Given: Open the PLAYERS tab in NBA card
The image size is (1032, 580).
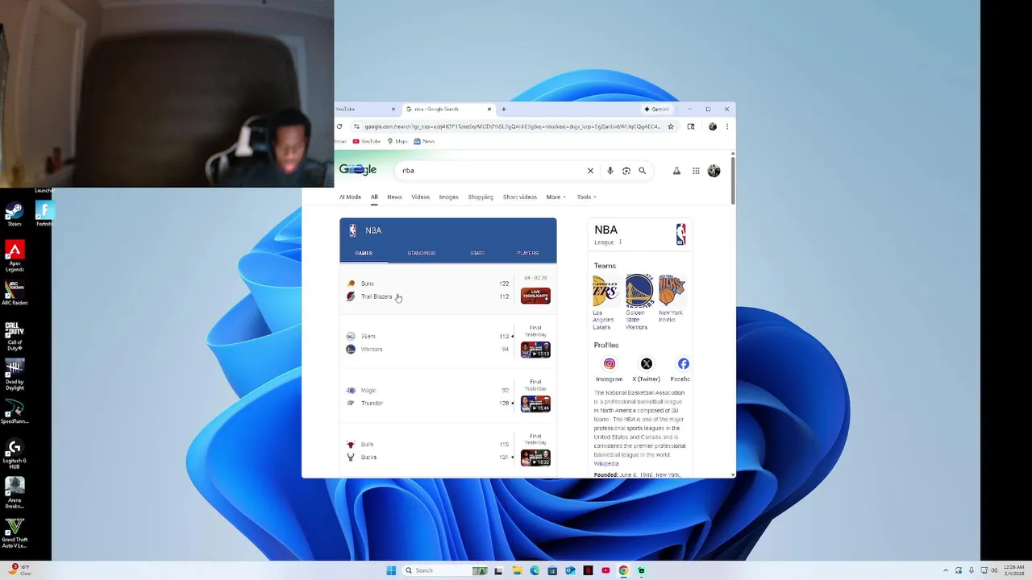Looking at the screenshot, I should [528, 253].
